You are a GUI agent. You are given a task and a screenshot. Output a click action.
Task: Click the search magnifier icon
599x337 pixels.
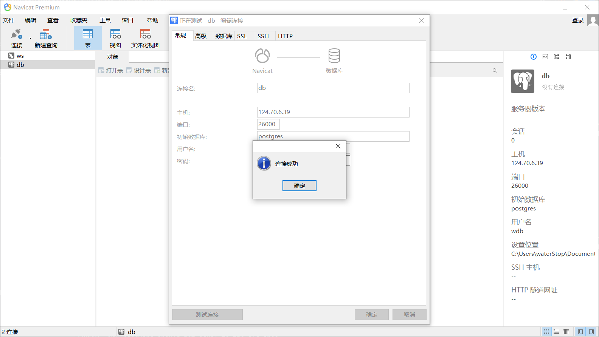(495, 71)
